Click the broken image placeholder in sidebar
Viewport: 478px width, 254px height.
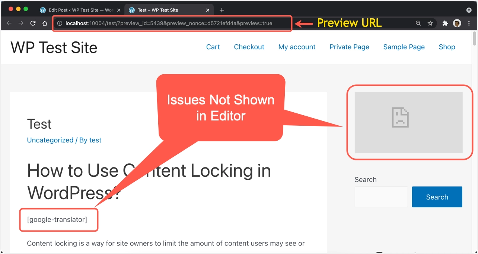point(408,123)
